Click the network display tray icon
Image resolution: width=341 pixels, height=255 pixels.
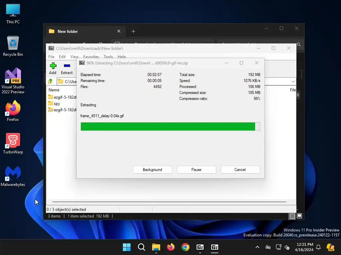(x=278, y=247)
